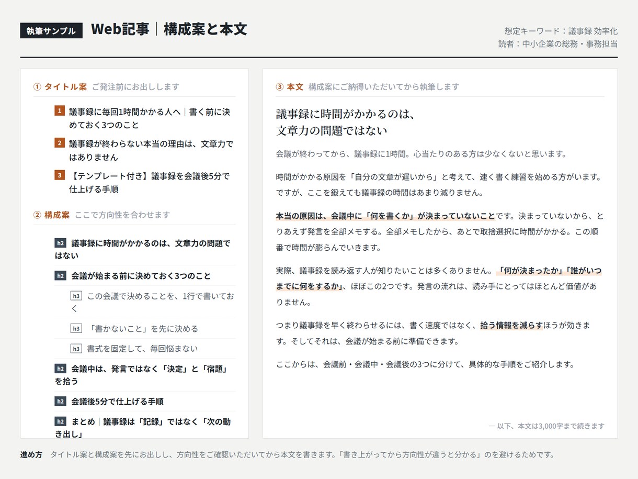The image size is (638, 479).
Task: Click the 進め方 label at bottom
Action: tap(31, 454)
